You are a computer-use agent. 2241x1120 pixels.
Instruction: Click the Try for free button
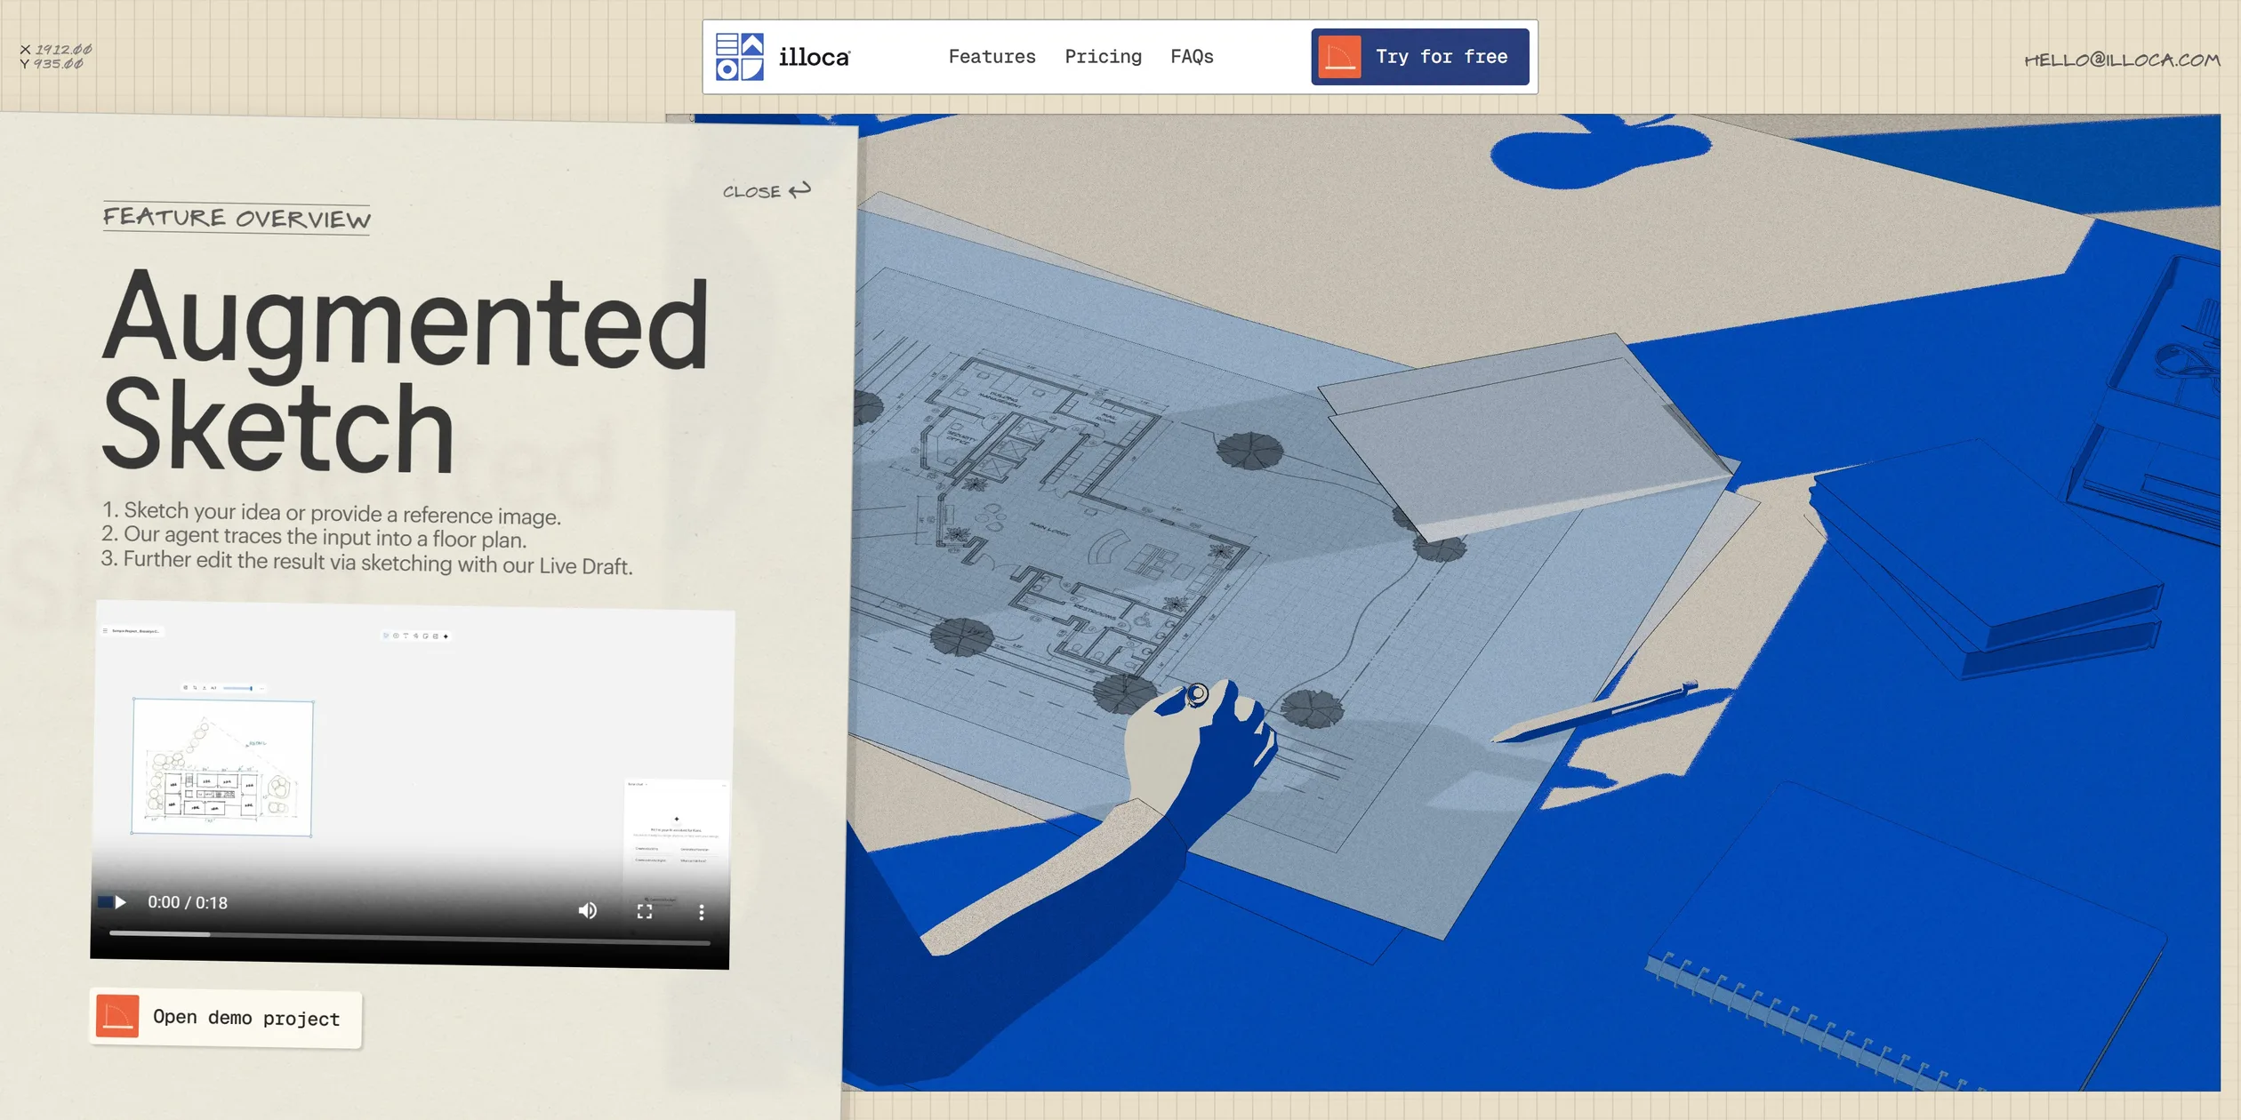pos(1419,57)
